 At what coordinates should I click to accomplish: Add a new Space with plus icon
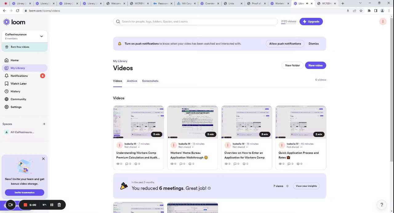(44, 124)
